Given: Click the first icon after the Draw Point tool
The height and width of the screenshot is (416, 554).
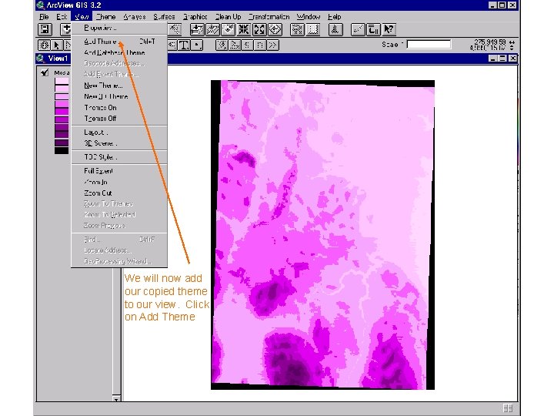Looking at the screenshot, I should click(222, 45).
